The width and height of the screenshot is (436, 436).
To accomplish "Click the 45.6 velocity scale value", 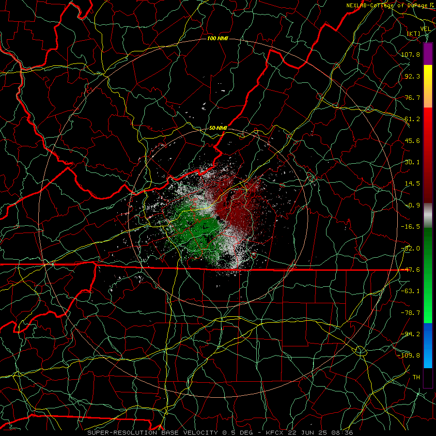I will click(412, 140).
